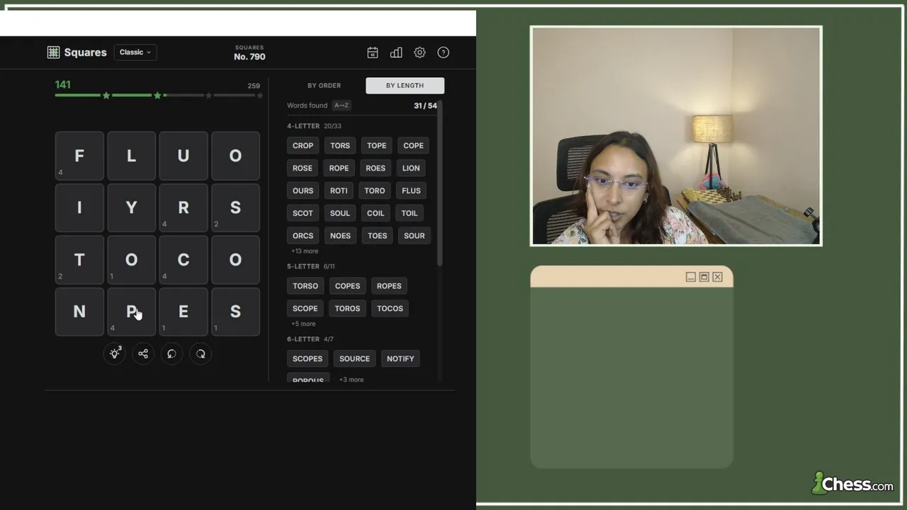Click the found word ROTI
Image resolution: width=907 pixels, height=510 pixels.
339,191
